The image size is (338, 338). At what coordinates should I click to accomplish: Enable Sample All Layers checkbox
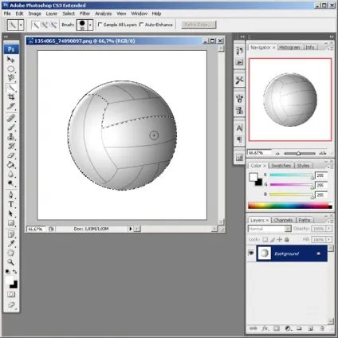coord(100,25)
